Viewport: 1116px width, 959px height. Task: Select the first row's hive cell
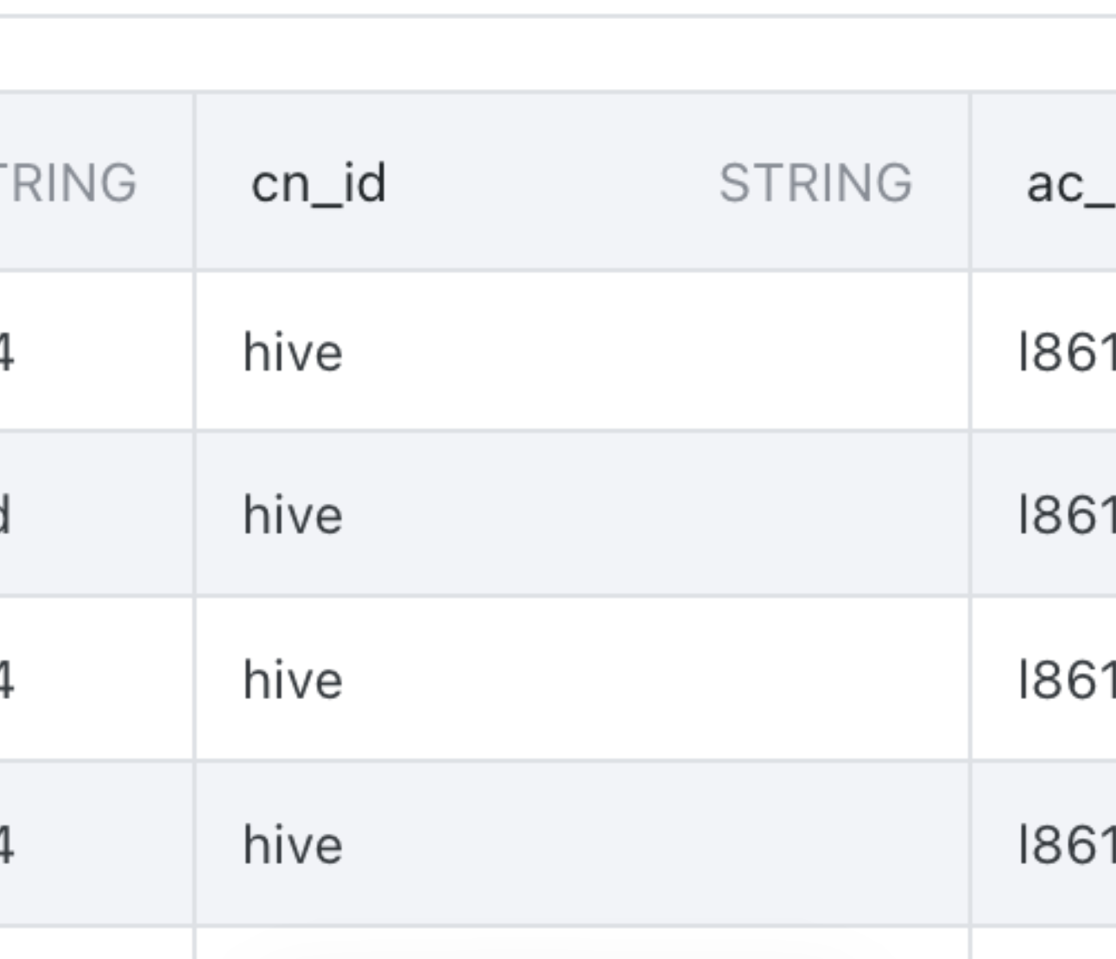pyautogui.click(x=294, y=352)
